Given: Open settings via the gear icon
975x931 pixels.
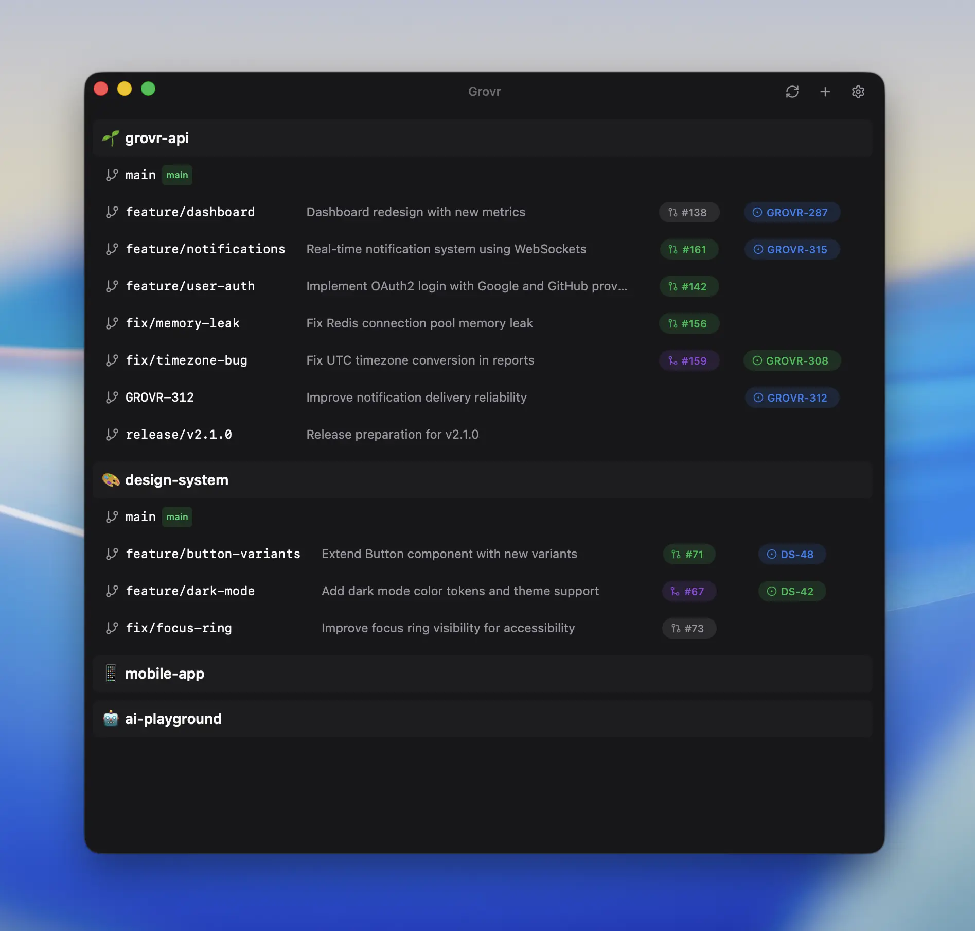Looking at the screenshot, I should [858, 92].
